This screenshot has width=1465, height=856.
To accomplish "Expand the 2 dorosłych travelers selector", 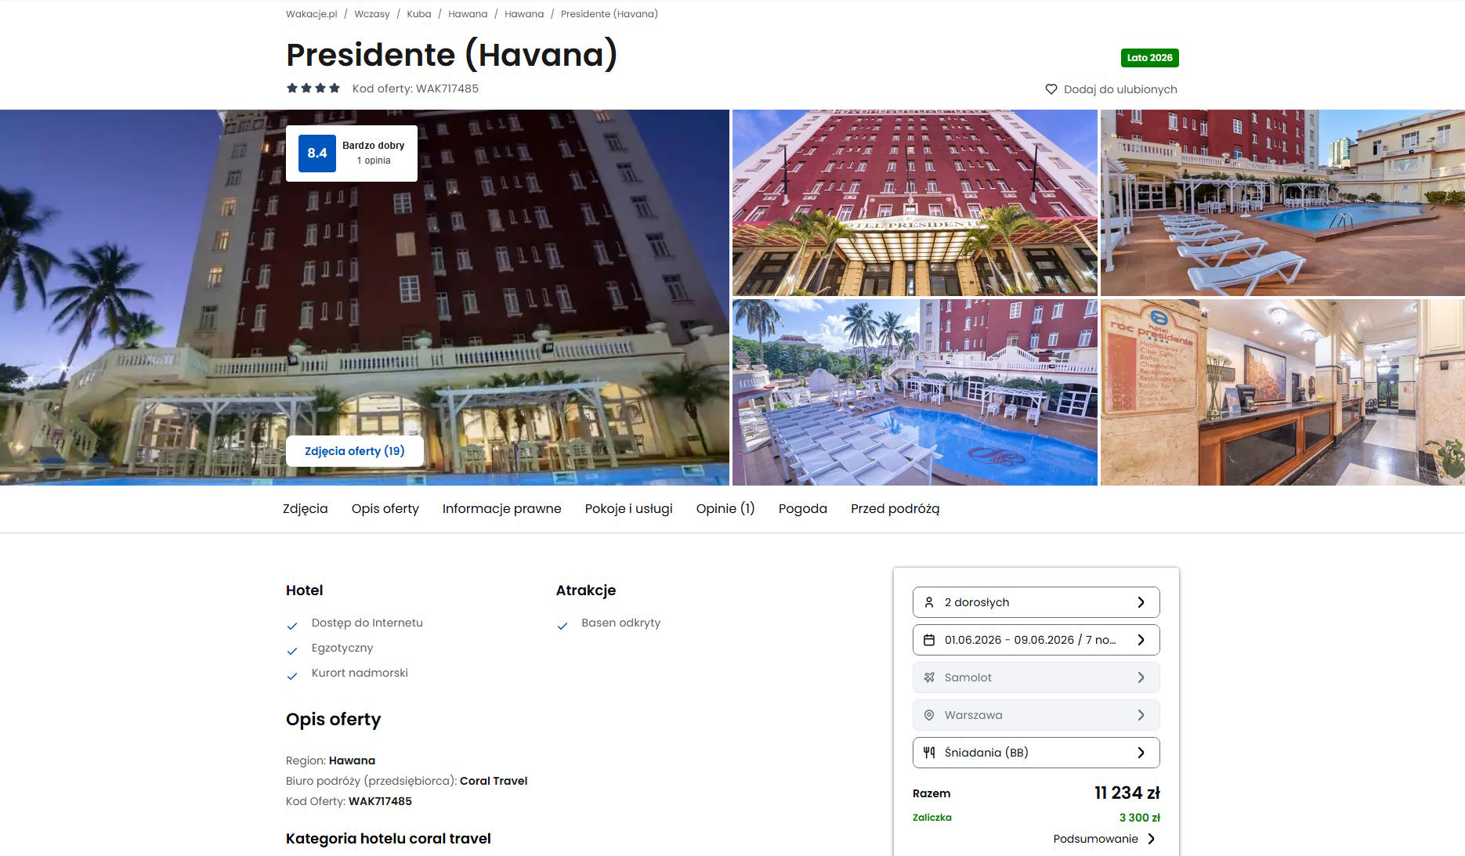I will coord(1036,602).
